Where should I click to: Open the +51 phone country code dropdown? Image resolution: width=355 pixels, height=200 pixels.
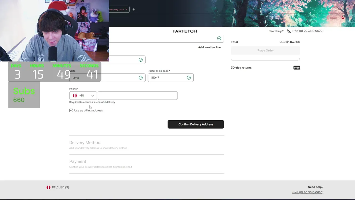83,96
